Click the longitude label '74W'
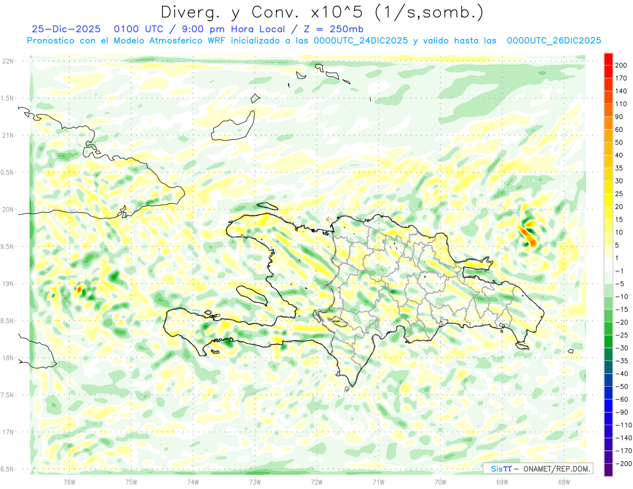Screen dimensions: 633x489 (193, 481)
